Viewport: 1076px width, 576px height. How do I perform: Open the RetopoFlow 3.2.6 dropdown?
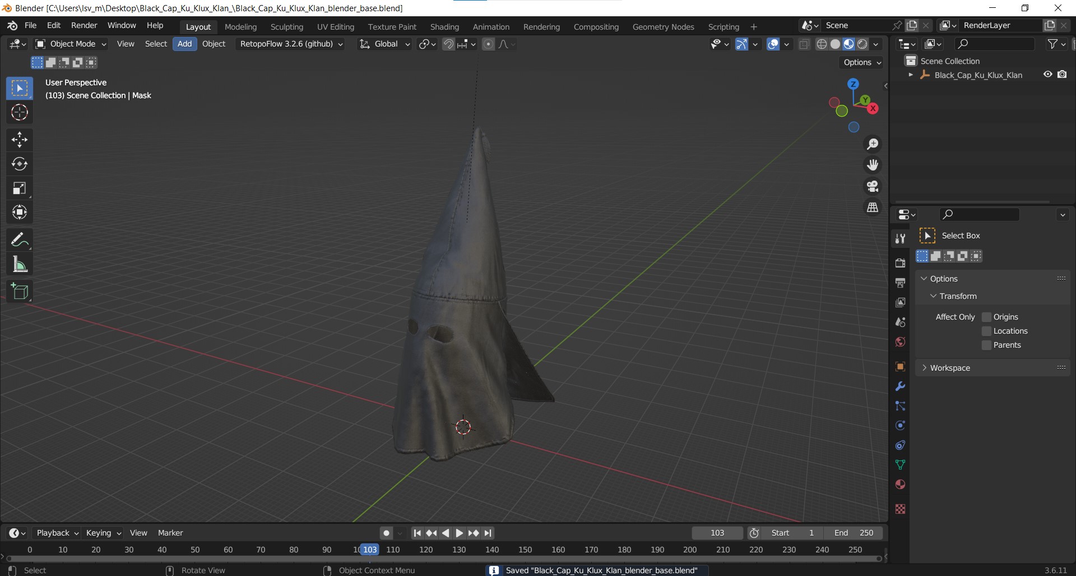coord(290,44)
